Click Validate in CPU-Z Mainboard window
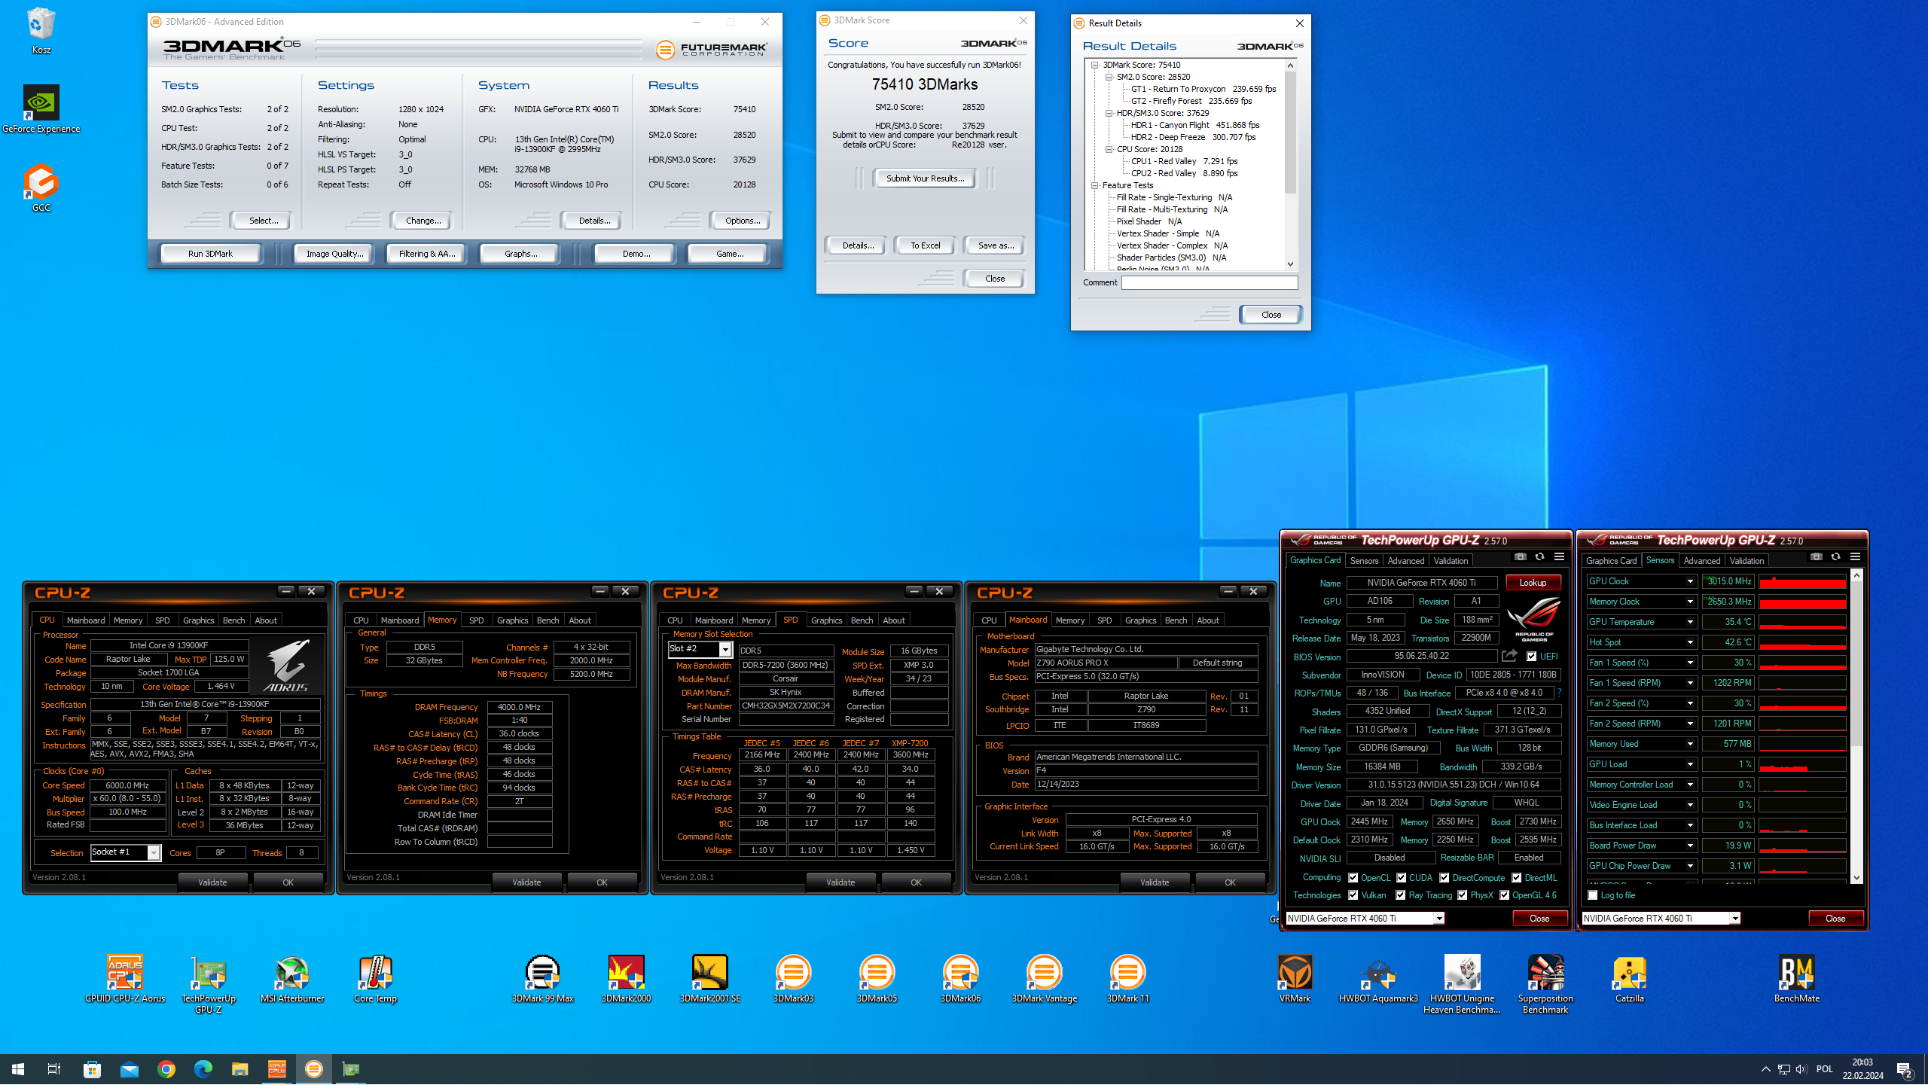This screenshot has height=1085, width=1928. (x=1155, y=882)
